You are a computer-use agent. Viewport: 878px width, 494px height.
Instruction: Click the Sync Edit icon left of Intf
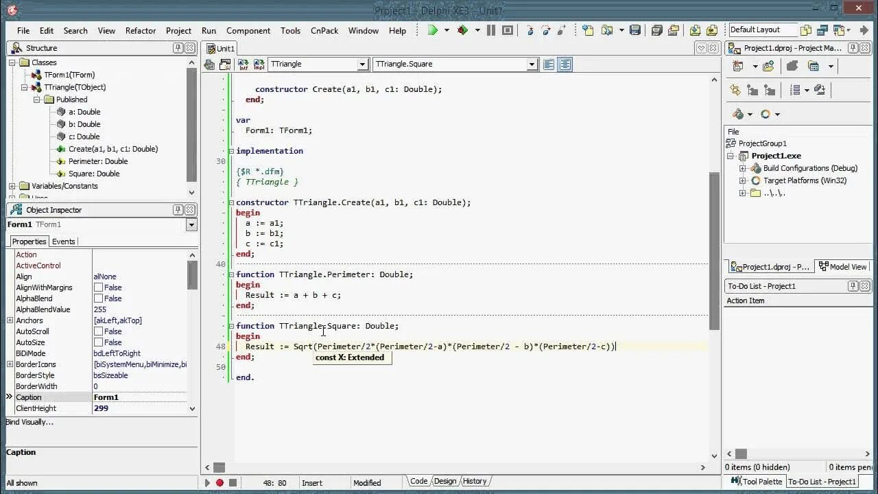coord(225,64)
